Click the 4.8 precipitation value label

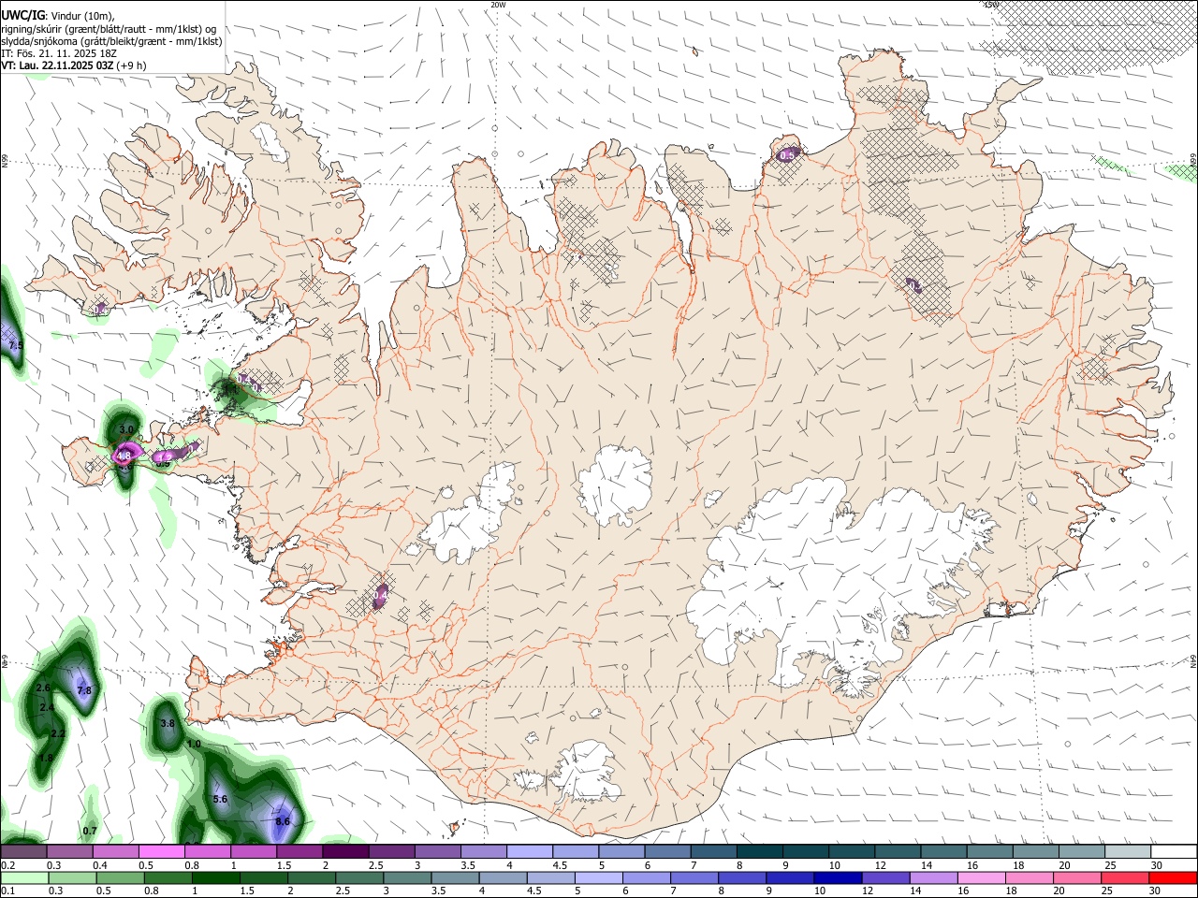pos(124,456)
